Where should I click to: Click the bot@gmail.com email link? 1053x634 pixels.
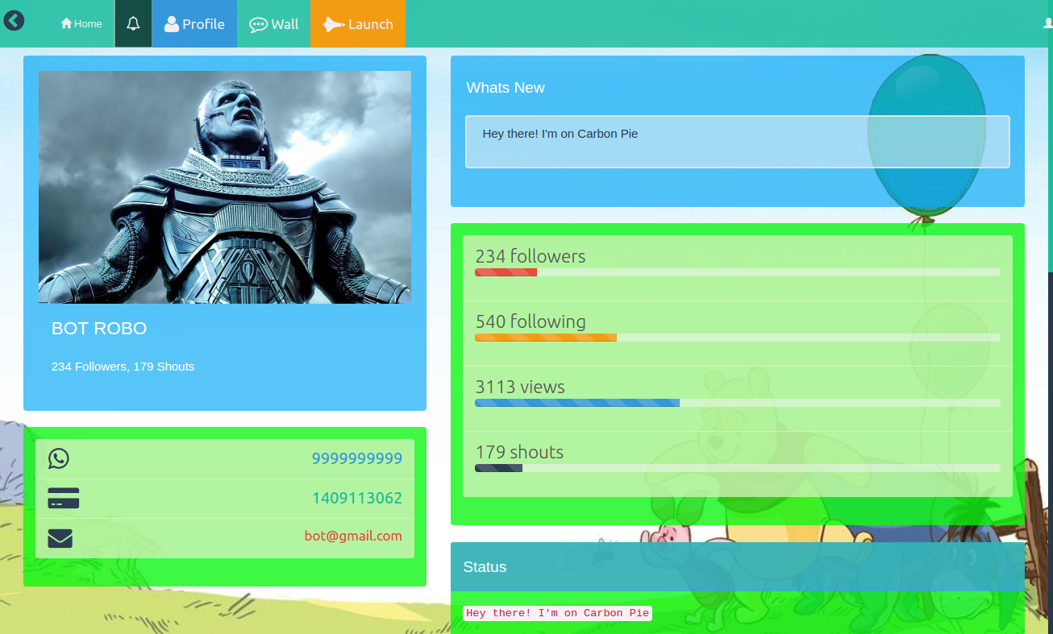pos(353,536)
